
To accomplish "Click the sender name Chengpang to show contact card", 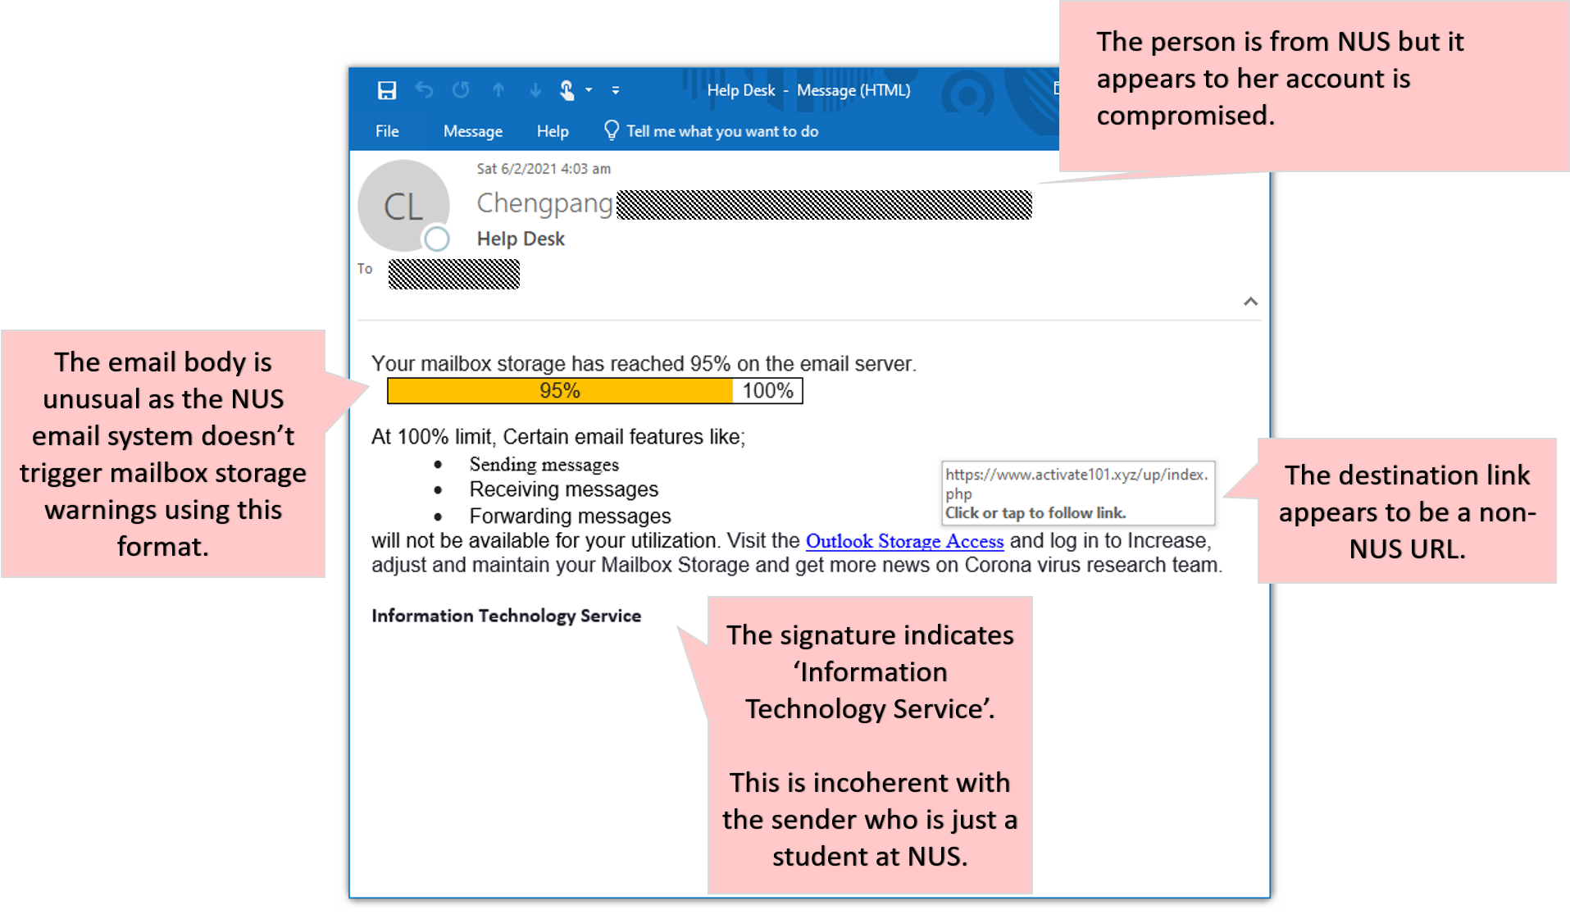I will click(544, 203).
